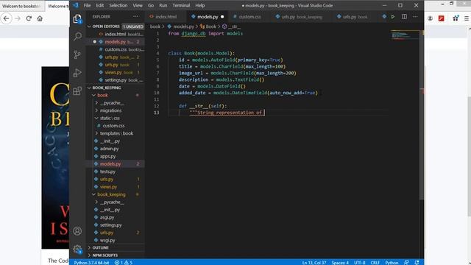Select views.py in Open Editors list

(x=115, y=72)
